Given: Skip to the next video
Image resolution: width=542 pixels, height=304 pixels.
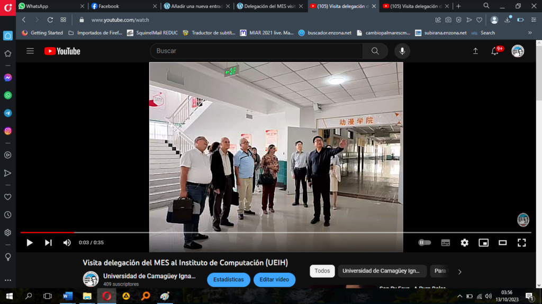Looking at the screenshot, I should (48, 243).
